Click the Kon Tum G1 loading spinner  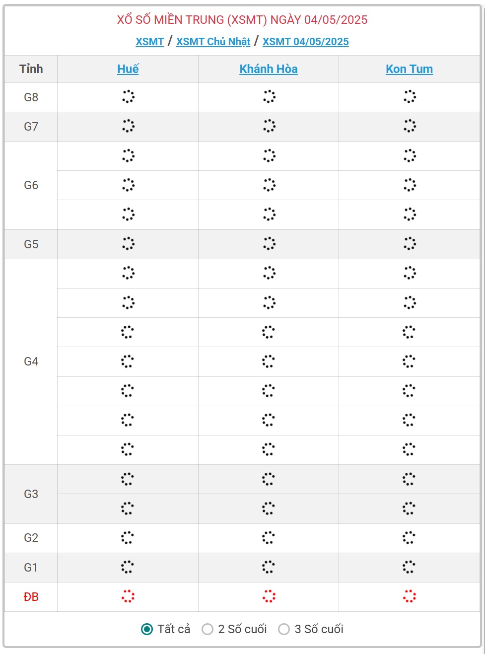click(x=409, y=567)
